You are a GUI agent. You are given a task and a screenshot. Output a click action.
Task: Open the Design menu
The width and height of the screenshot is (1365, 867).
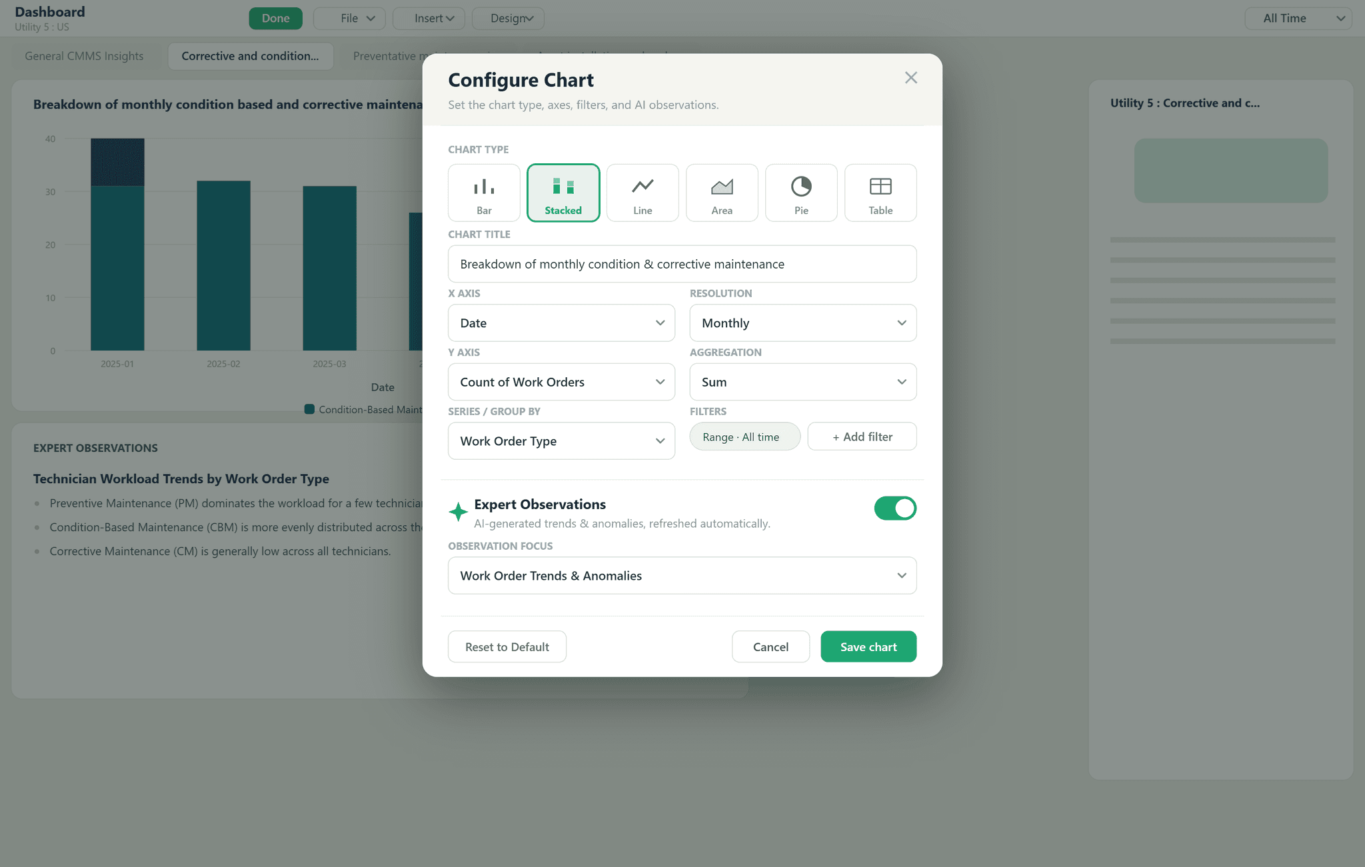pos(508,19)
